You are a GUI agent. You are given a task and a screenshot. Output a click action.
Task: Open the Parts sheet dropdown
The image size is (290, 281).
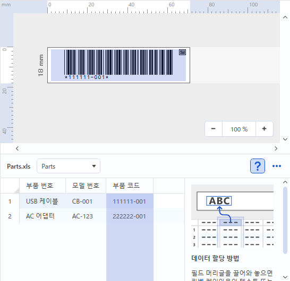69,166
